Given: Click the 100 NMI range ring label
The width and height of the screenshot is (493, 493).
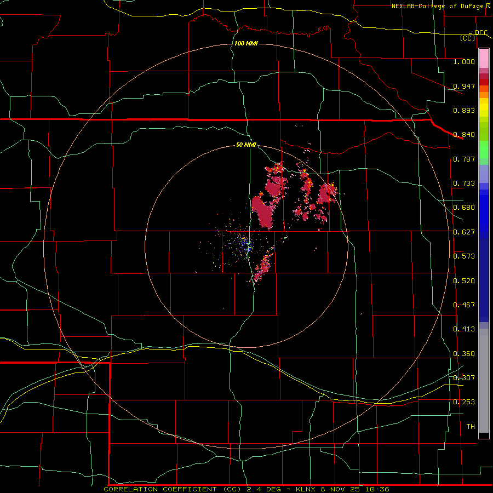Looking at the screenshot, I should click(246, 43).
